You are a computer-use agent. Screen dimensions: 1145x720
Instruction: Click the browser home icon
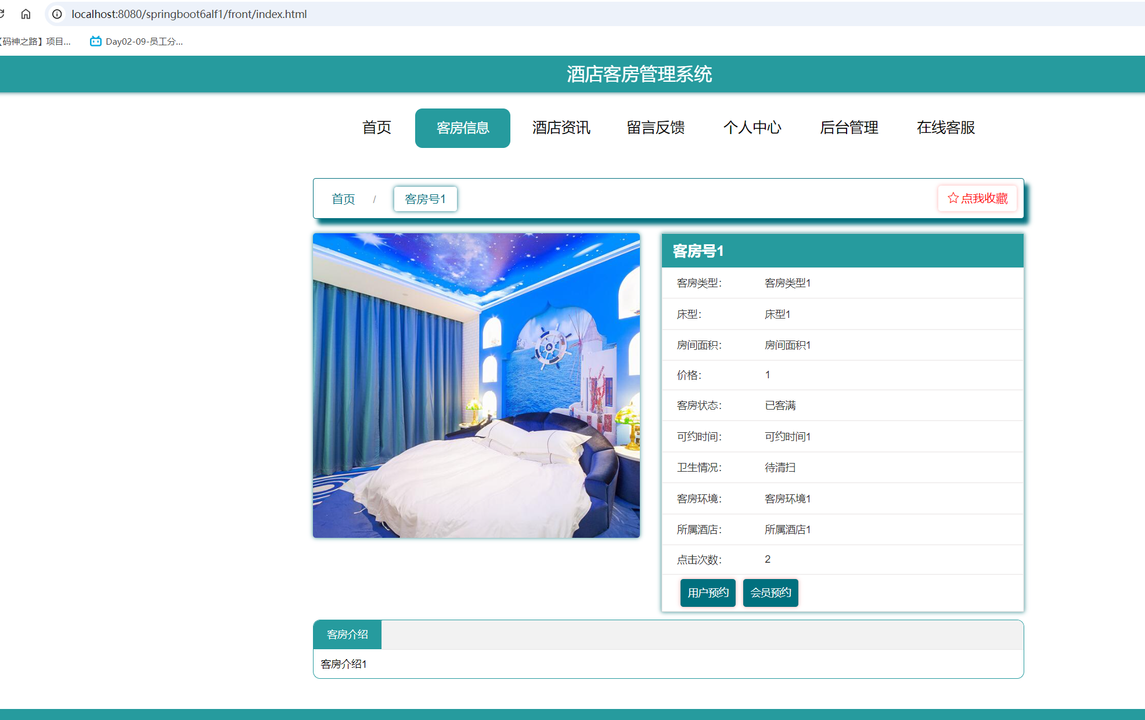tap(26, 14)
